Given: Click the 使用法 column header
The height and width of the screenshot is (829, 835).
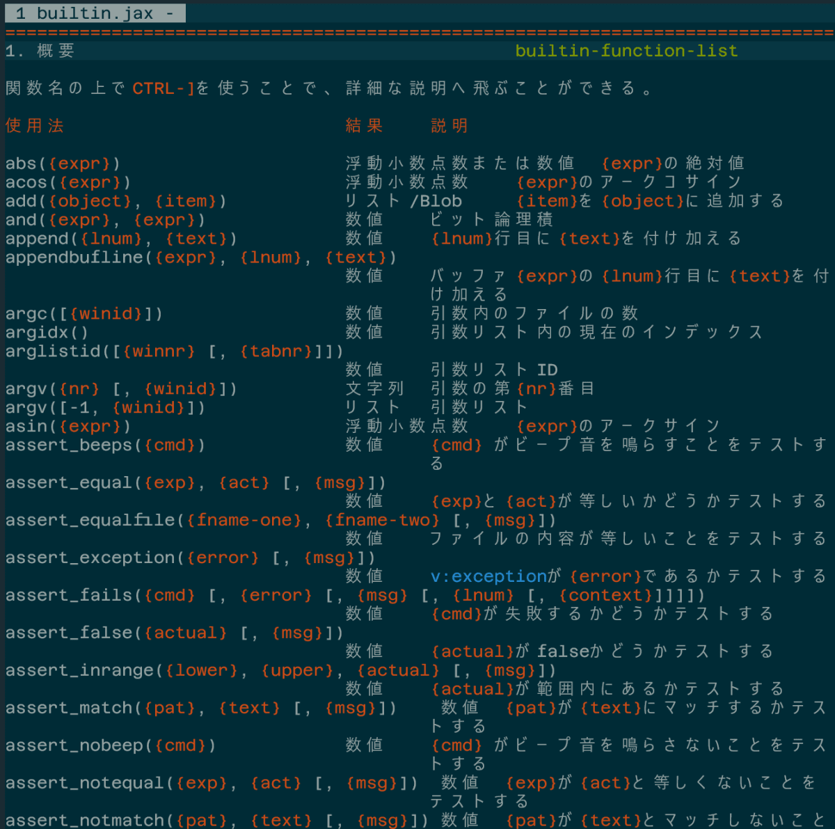Looking at the screenshot, I should [35, 126].
